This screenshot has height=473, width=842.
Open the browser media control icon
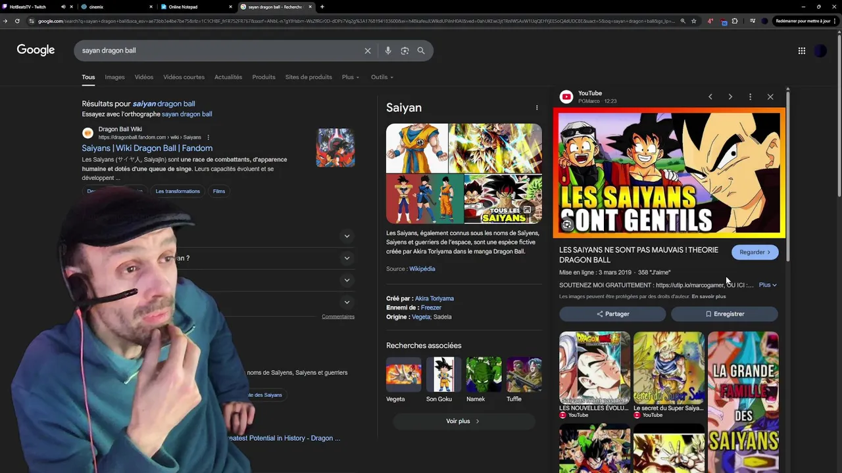753,21
